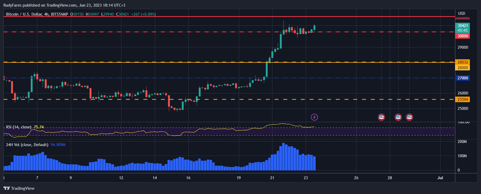Click the orange 28032 price line label
This screenshot has width=481, height=194.
tap(462, 62)
